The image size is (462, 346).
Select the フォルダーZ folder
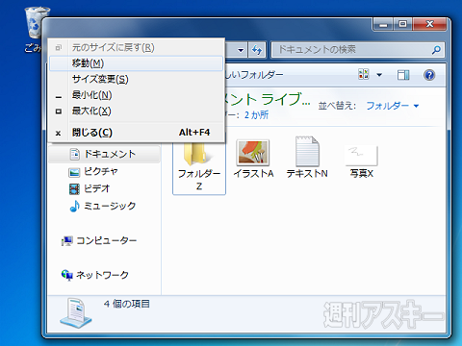199,167
